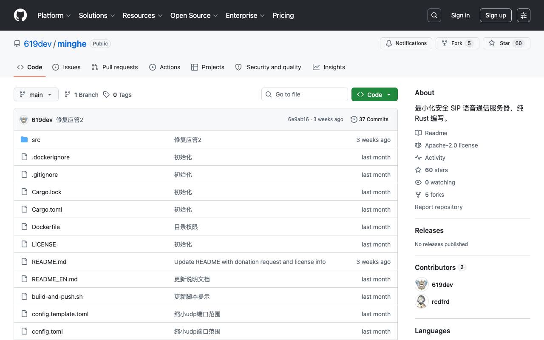Open the src folder
544x340 pixels.
[x=36, y=140]
